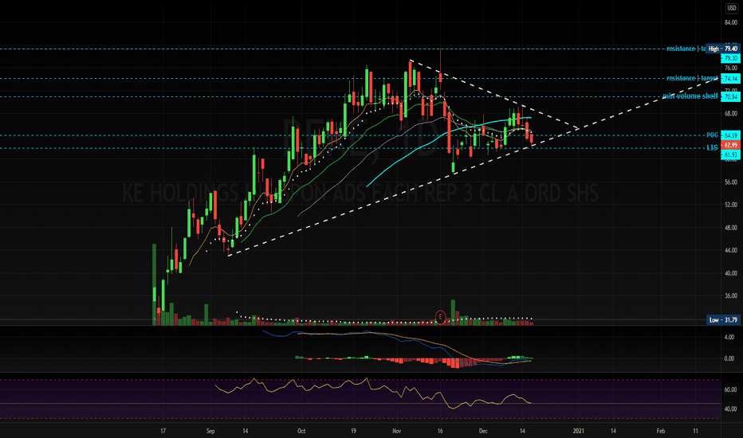Click the '2021' date on time axis
This screenshot has width=743, height=438.
tap(578, 431)
